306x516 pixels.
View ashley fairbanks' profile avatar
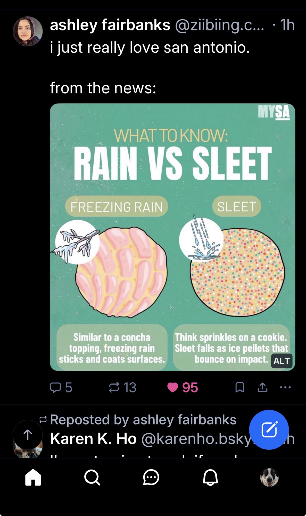[28, 31]
